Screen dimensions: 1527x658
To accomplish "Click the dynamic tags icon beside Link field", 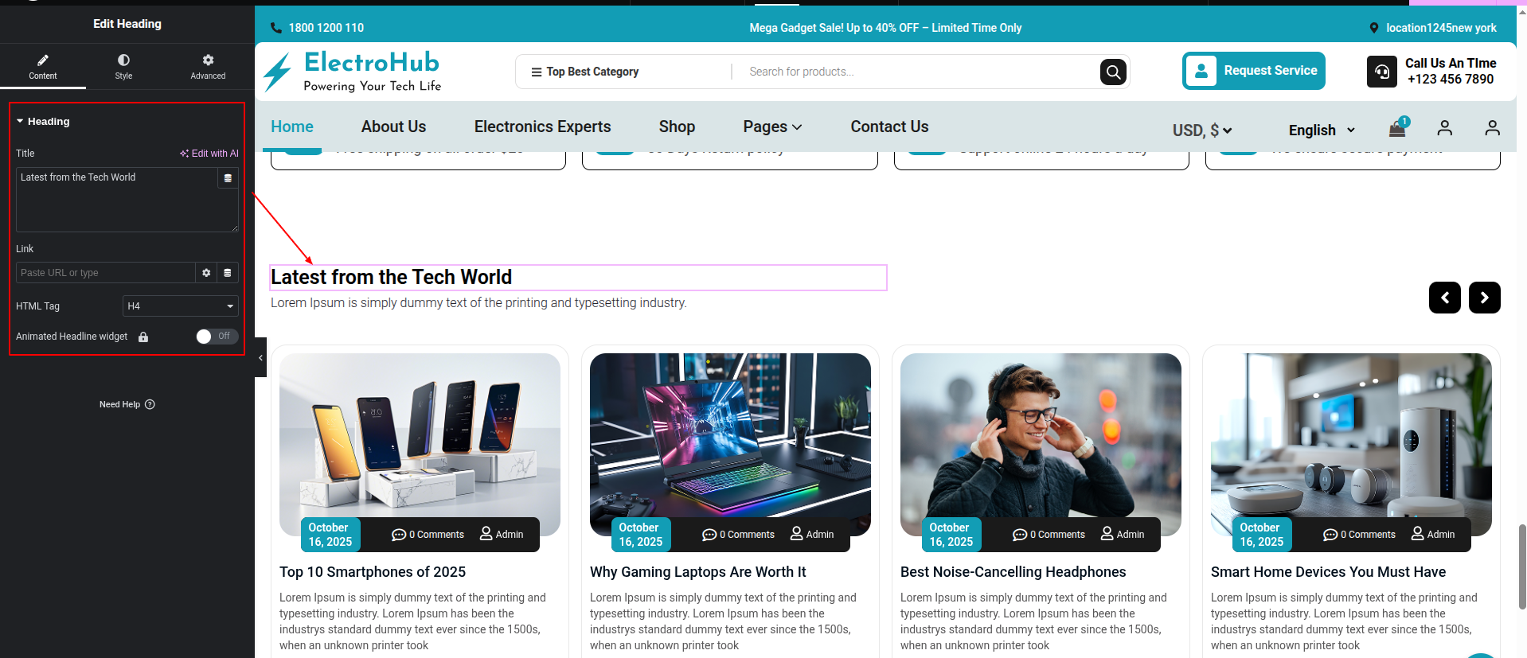I will point(228,273).
